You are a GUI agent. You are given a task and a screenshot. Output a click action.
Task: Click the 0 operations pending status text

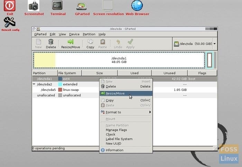coord(49,148)
